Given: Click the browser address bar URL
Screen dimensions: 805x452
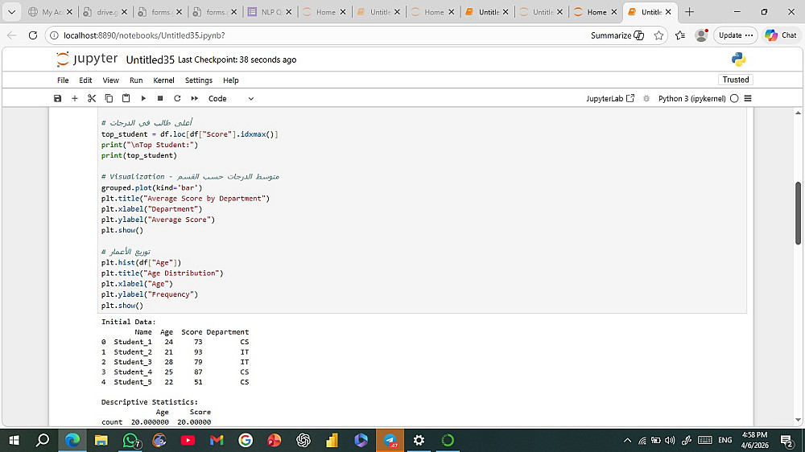Looking at the screenshot, I should (x=144, y=35).
